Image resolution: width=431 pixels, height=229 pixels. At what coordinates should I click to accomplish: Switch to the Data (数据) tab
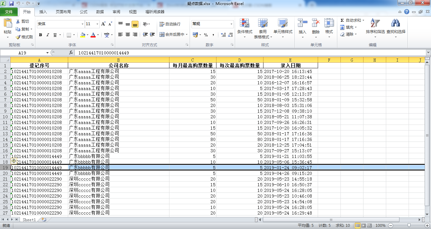(100, 12)
